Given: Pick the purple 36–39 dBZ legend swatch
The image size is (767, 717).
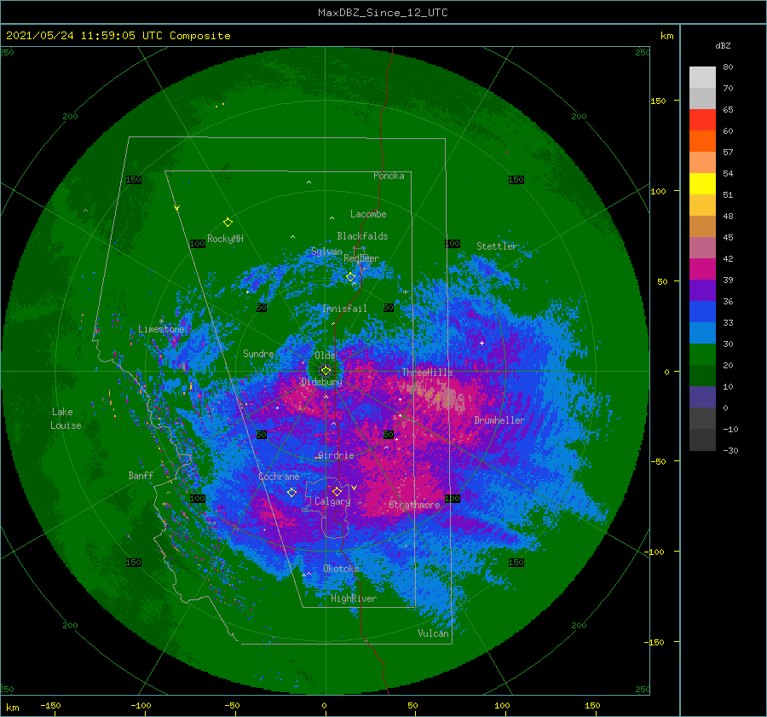Looking at the screenshot, I should coord(702,290).
